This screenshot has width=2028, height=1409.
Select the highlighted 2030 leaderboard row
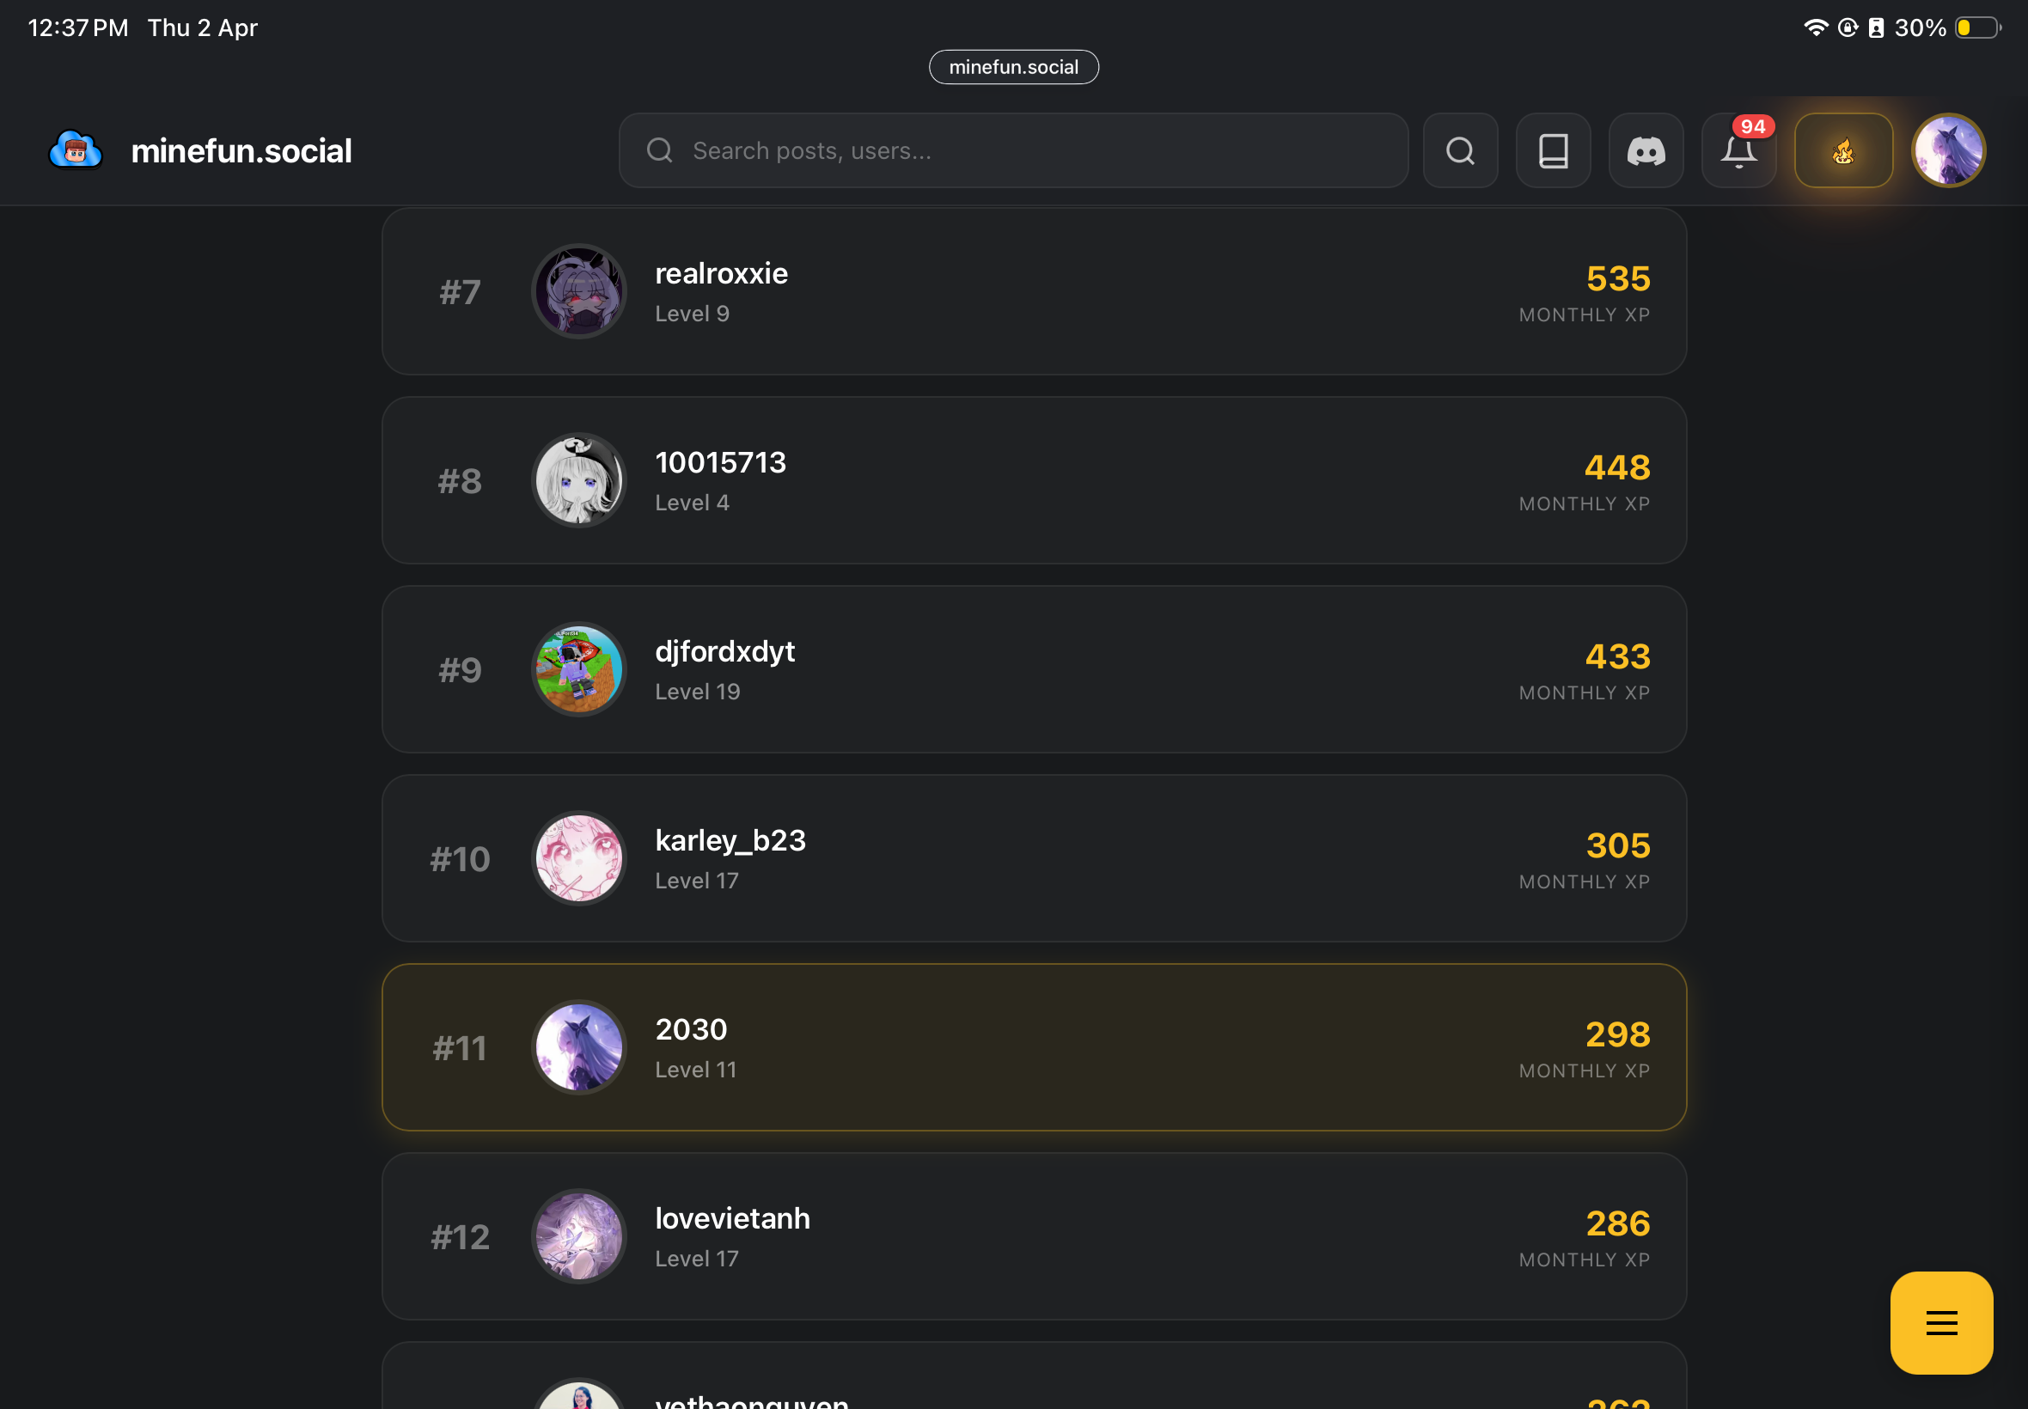pos(1033,1047)
